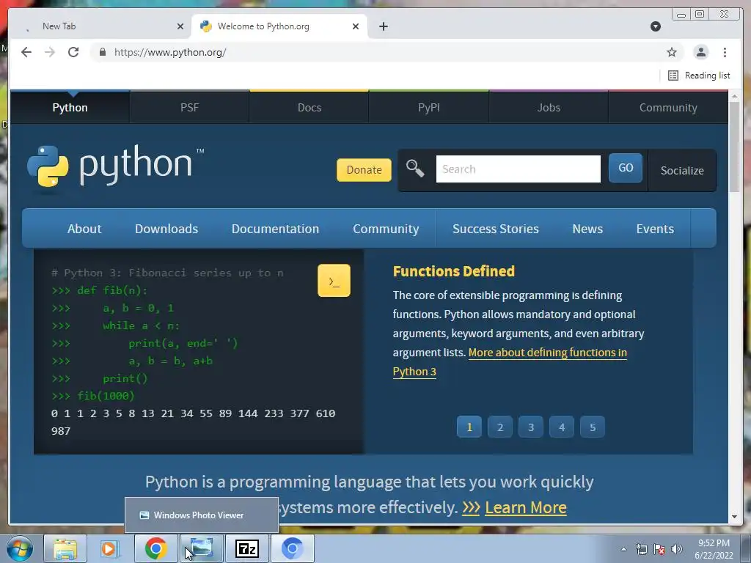Viewport: 751px width, 563px height.
Task: Bookmark this page with the star icon
Action: point(672,52)
